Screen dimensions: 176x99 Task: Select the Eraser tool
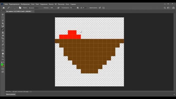(x=3, y=35)
